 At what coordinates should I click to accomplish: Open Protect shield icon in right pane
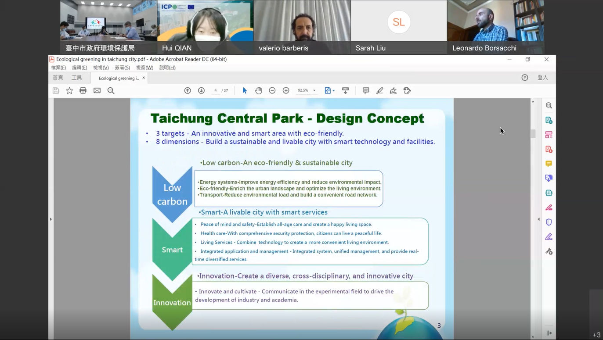point(549,222)
